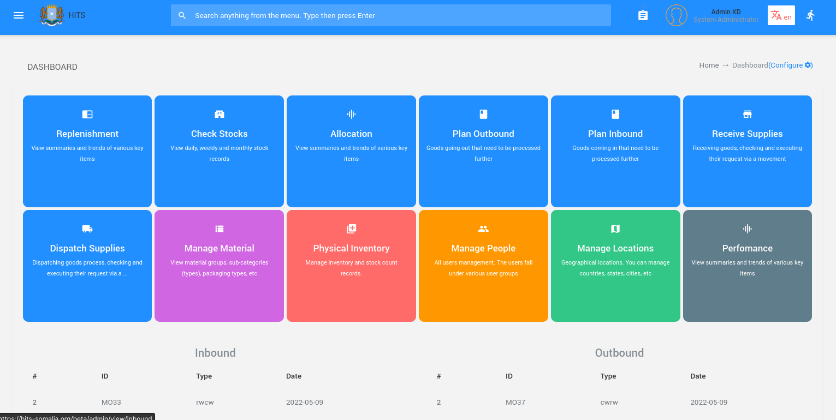836x420 pixels.
Task: Select outbound record MO37
Action: (x=515, y=403)
